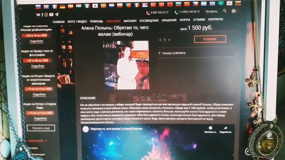This screenshot has width=285, height=160.
Task: Open the ФОРУМ menu item
Action: tap(185, 20)
